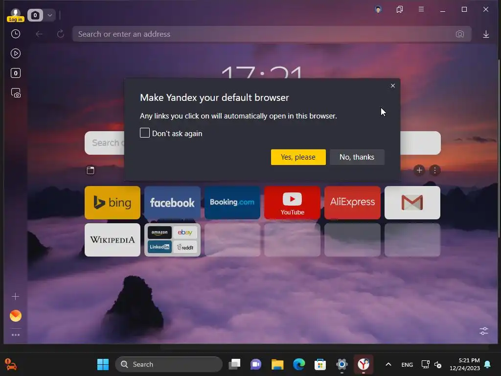The width and height of the screenshot is (501, 376).
Task: Open the Gmail tile
Action: 412,203
